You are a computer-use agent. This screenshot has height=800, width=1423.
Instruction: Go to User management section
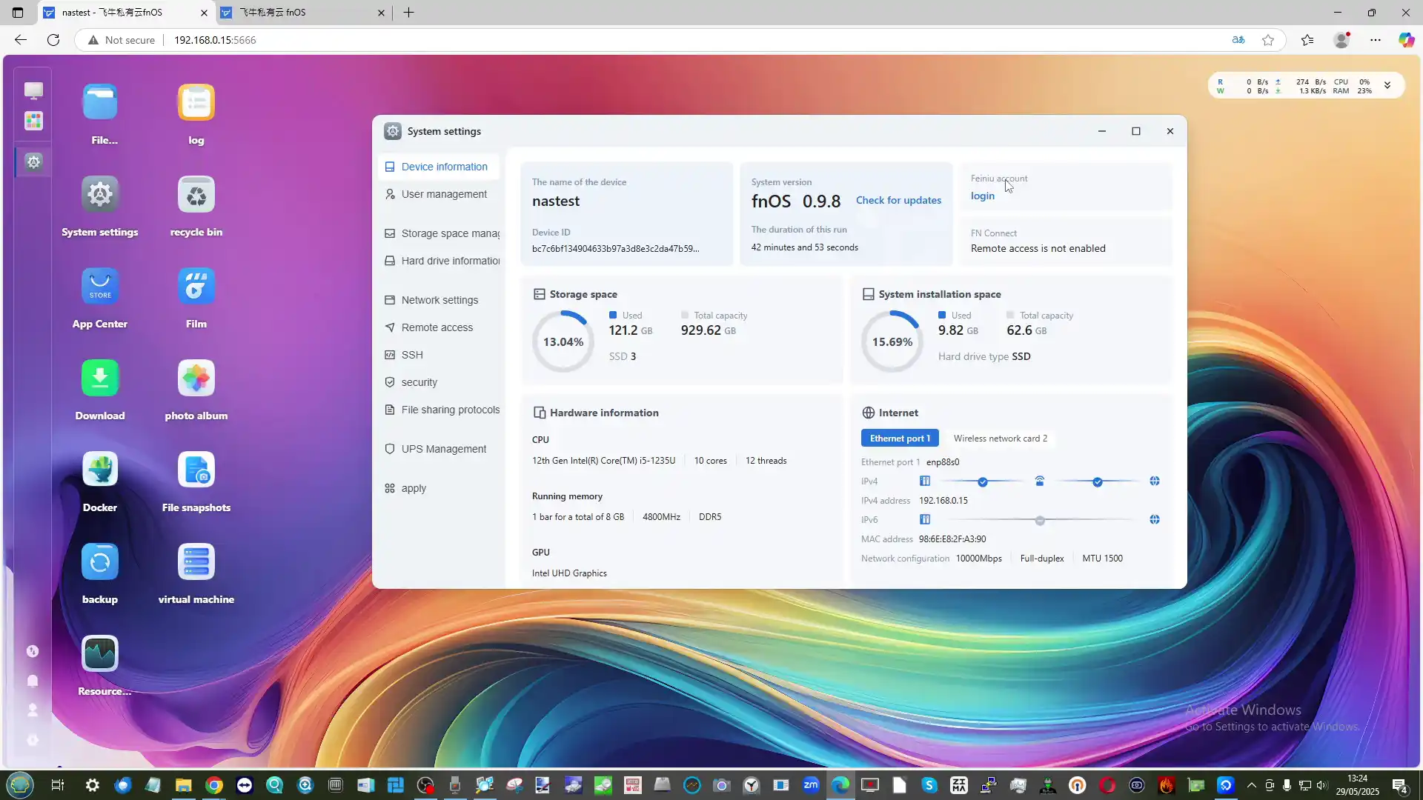coord(439,194)
